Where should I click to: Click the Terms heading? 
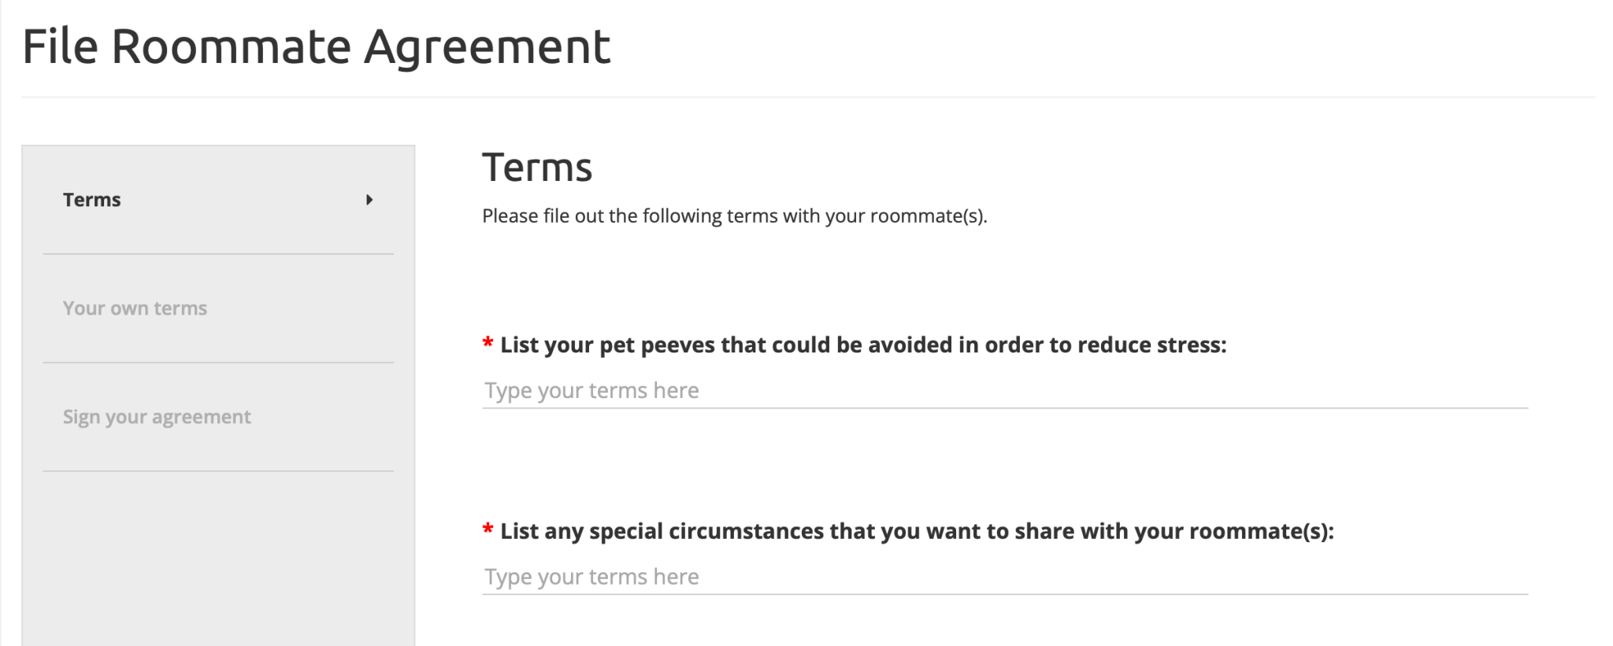(x=538, y=166)
